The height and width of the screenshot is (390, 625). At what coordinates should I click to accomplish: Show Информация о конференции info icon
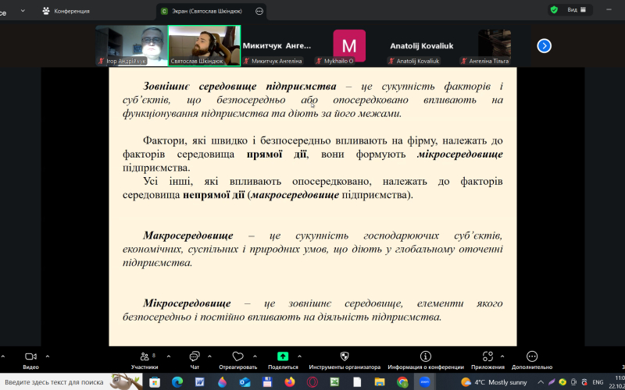pyautogui.click(x=425, y=356)
